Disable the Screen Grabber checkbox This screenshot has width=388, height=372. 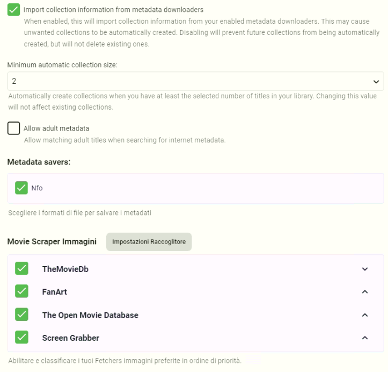click(x=21, y=338)
